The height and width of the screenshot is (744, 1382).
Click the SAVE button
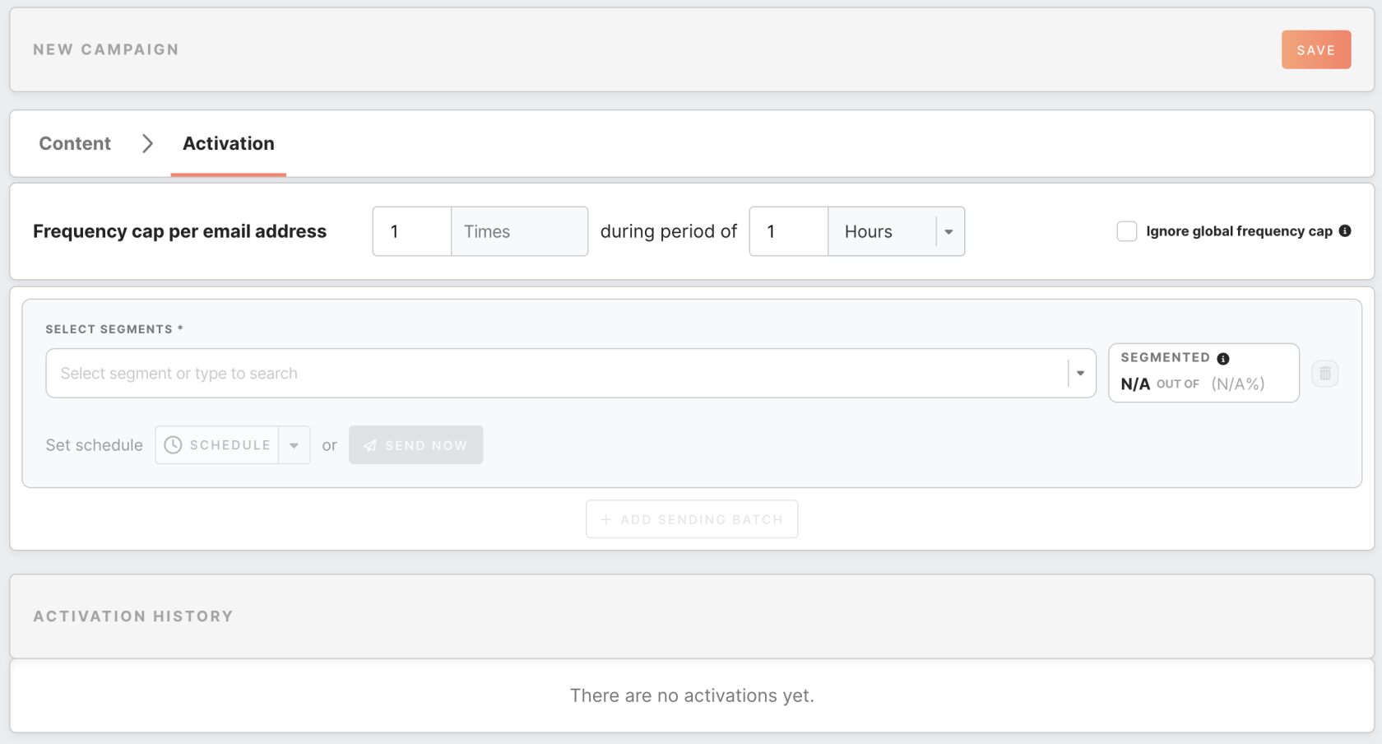coord(1315,49)
